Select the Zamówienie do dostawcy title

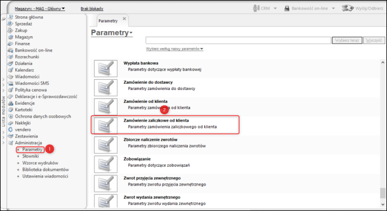pos(148,83)
